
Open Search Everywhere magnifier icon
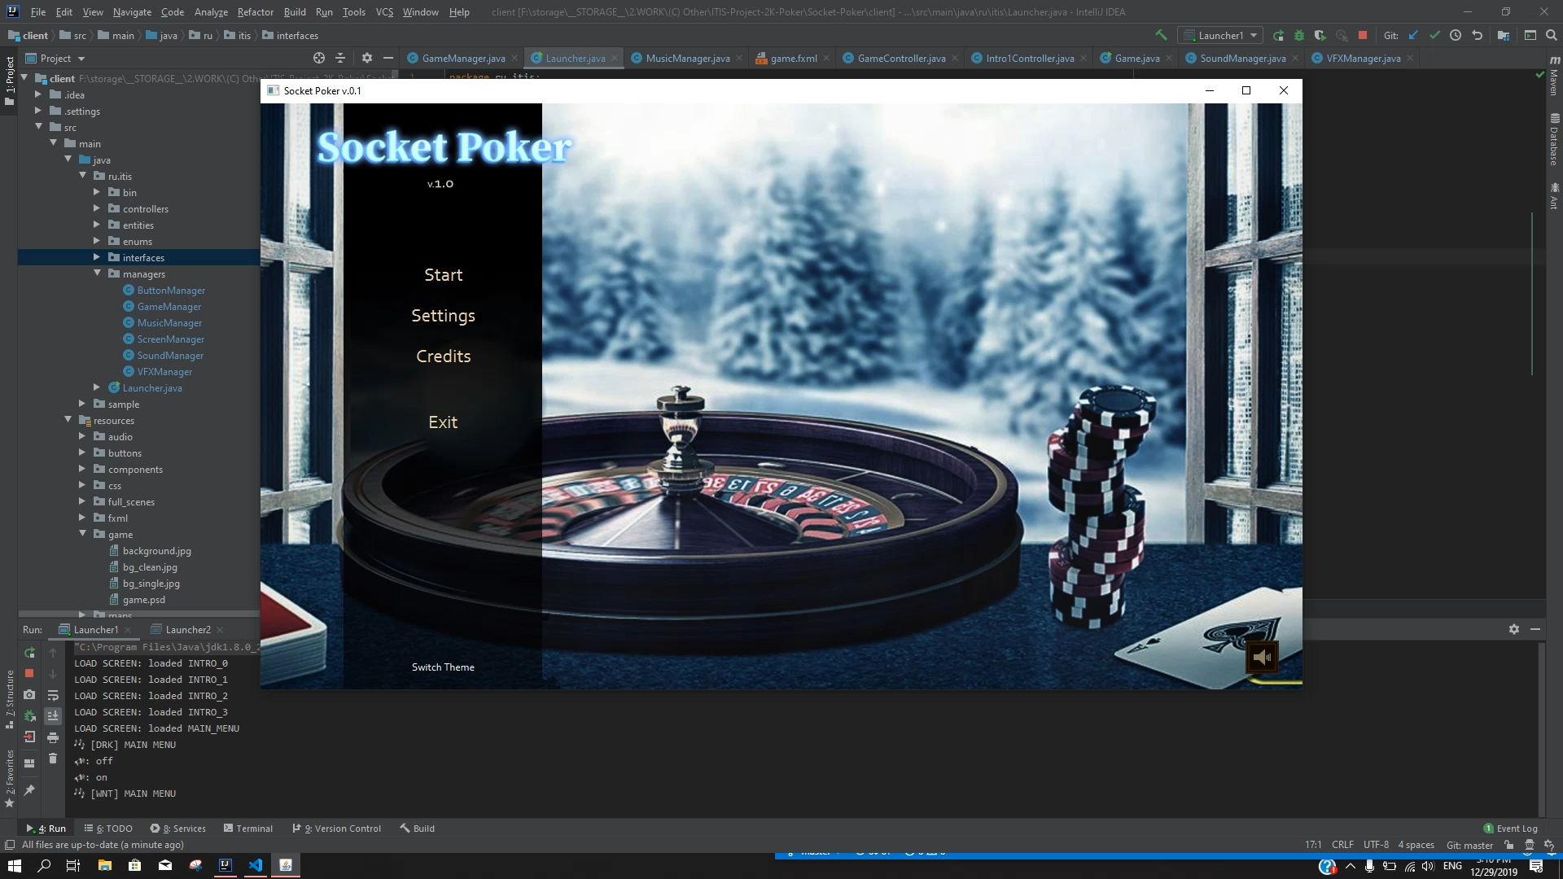pyautogui.click(x=1551, y=35)
